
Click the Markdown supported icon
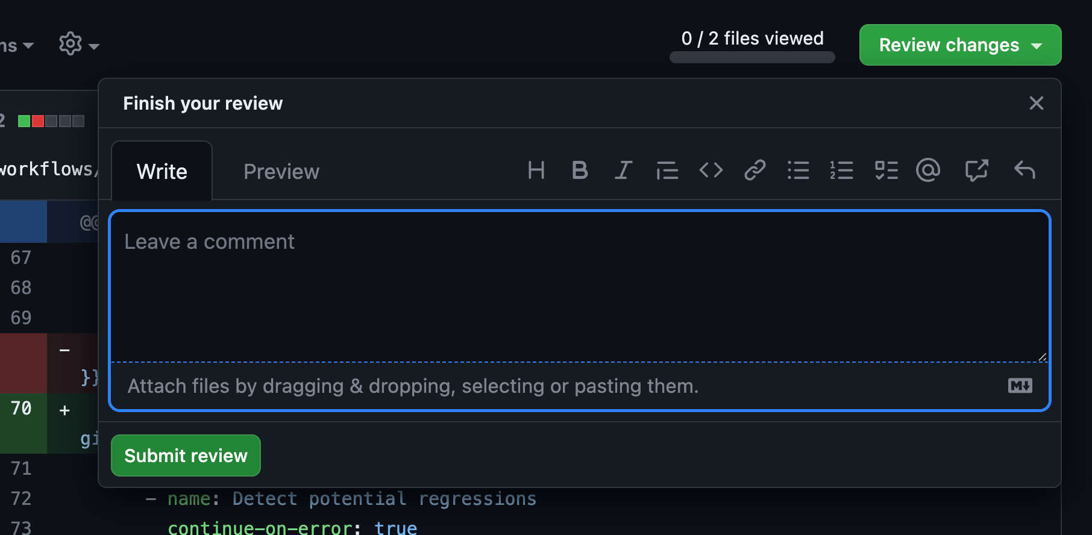1020,386
